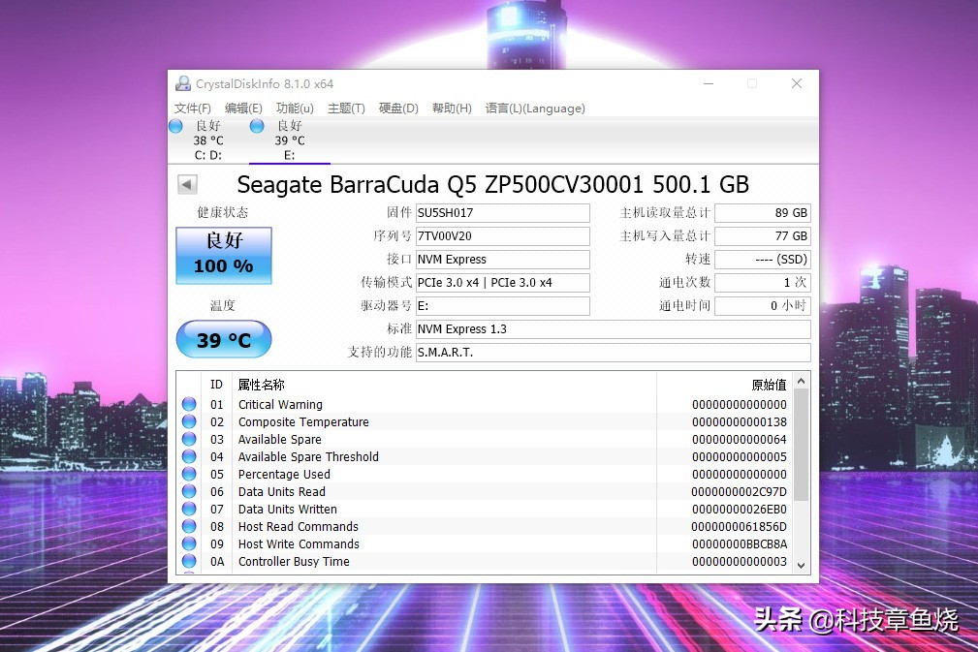Click the 良好 100% health status button
The height and width of the screenshot is (652, 978).
224,254
